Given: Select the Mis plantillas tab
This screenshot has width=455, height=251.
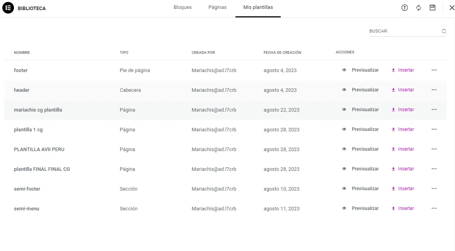Looking at the screenshot, I should pos(258,7).
